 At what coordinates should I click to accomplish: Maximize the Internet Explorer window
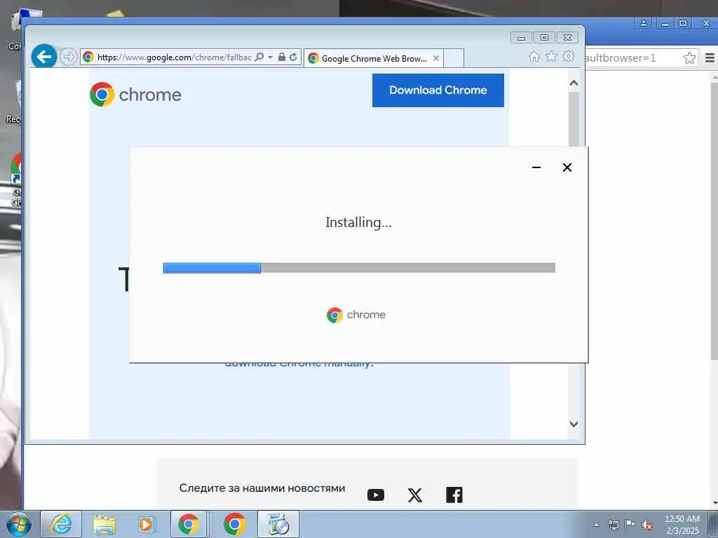544,38
